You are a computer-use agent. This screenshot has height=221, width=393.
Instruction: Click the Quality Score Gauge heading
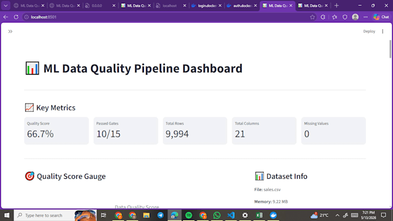71,176
